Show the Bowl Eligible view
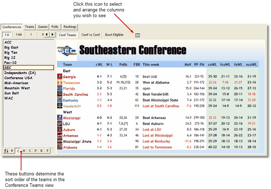Screen dimensions: 271x189 point(114,35)
